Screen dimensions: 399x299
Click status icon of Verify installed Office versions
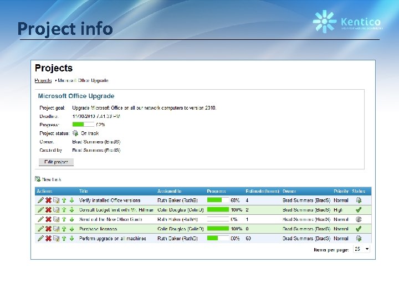coord(359,200)
